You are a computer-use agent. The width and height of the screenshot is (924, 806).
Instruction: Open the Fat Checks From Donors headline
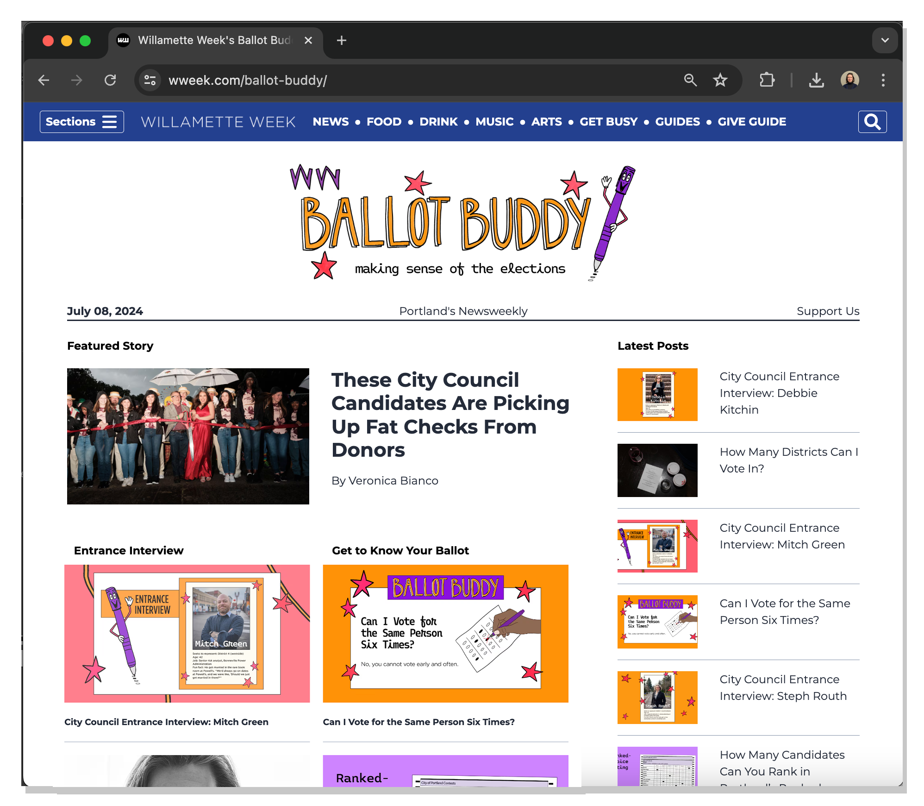450,415
